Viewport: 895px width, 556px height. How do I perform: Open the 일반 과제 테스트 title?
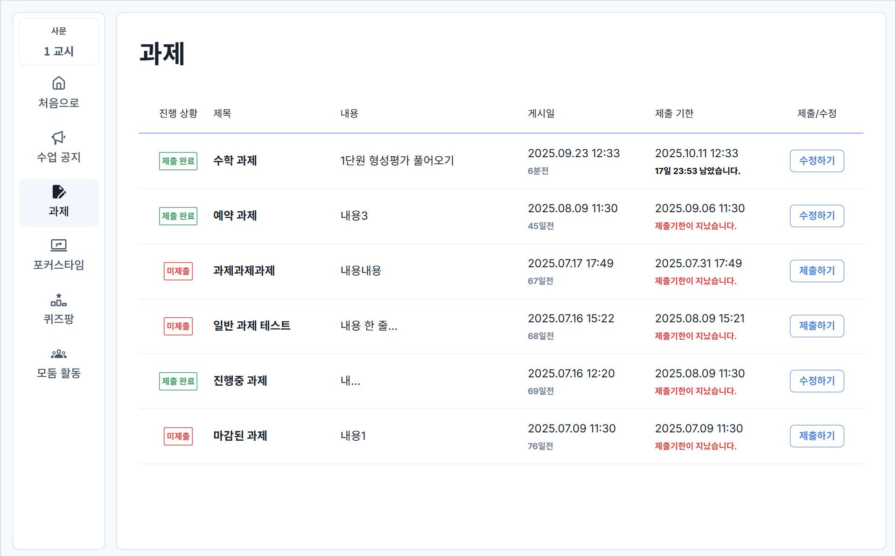[252, 326]
